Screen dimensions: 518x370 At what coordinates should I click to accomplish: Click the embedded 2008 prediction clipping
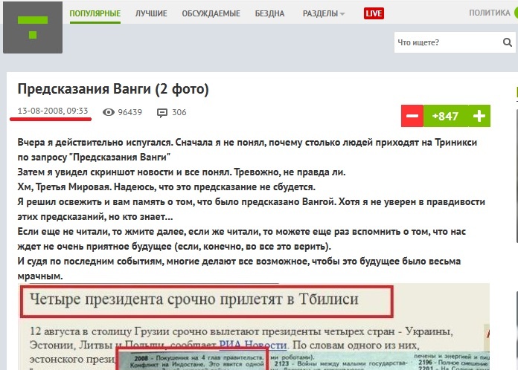pos(191,360)
